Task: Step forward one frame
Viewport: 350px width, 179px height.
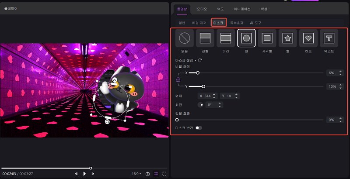Action: (93, 174)
